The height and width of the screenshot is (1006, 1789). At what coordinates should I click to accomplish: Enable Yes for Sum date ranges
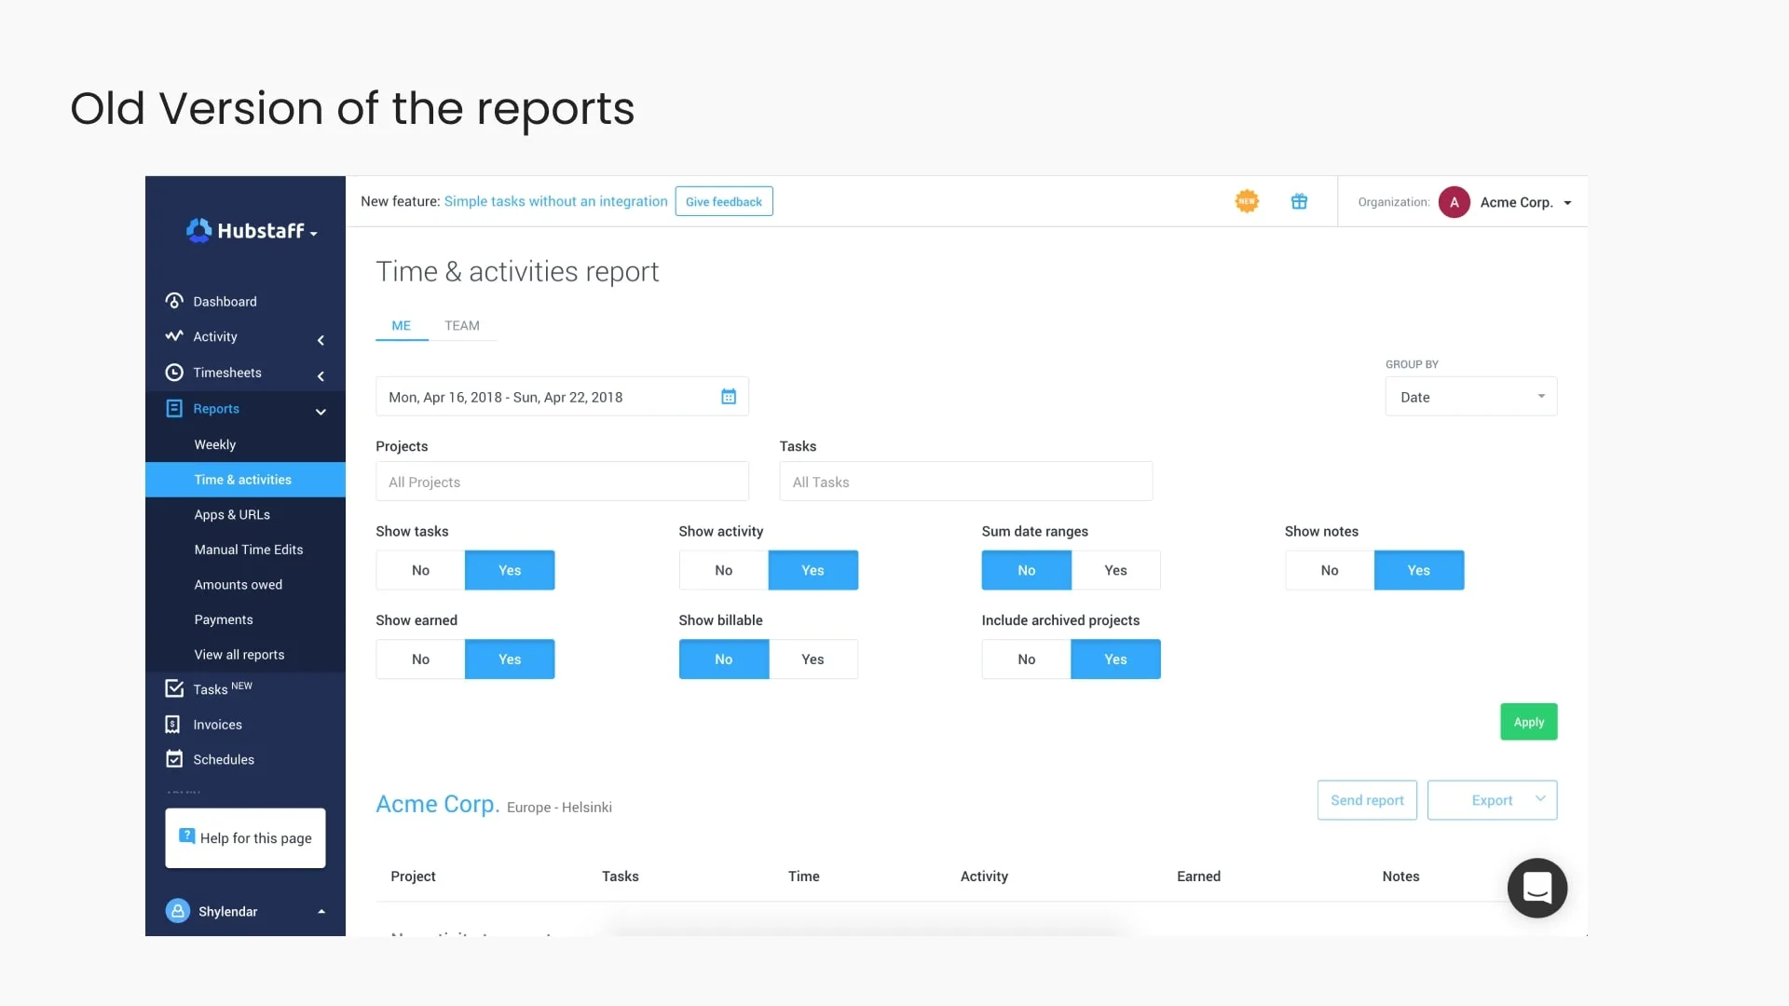[1115, 570]
